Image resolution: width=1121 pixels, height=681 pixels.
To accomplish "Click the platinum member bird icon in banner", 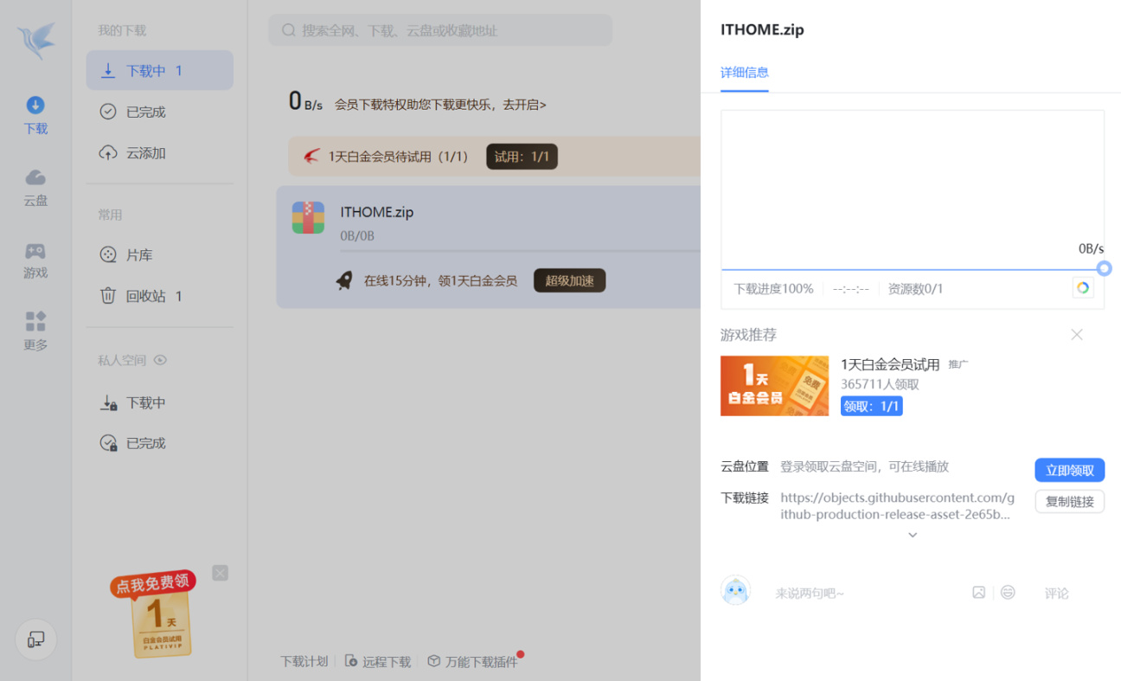I will click(x=311, y=157).
